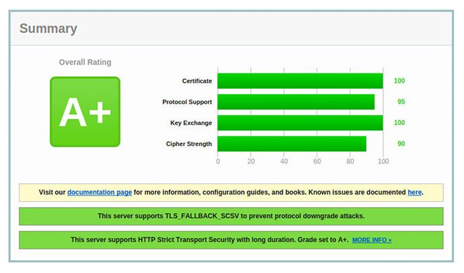Click the yellow documentation notice banner
Viewport: 464px width, 273px height.
pos(231,192)
